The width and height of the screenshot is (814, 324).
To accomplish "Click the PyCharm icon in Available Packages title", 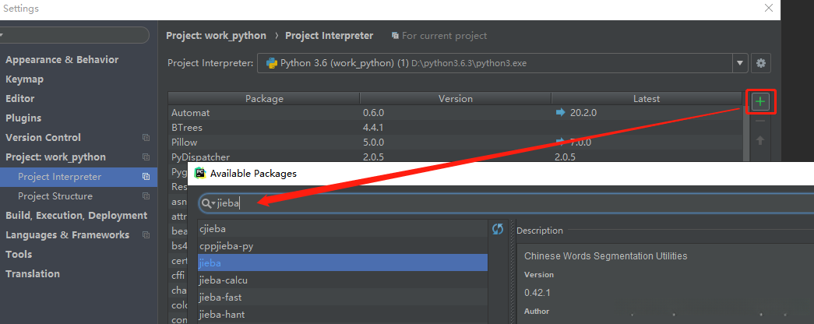I will click(200, 173).
